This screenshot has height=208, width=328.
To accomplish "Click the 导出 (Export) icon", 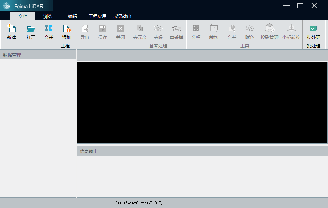I will (85, 28).
